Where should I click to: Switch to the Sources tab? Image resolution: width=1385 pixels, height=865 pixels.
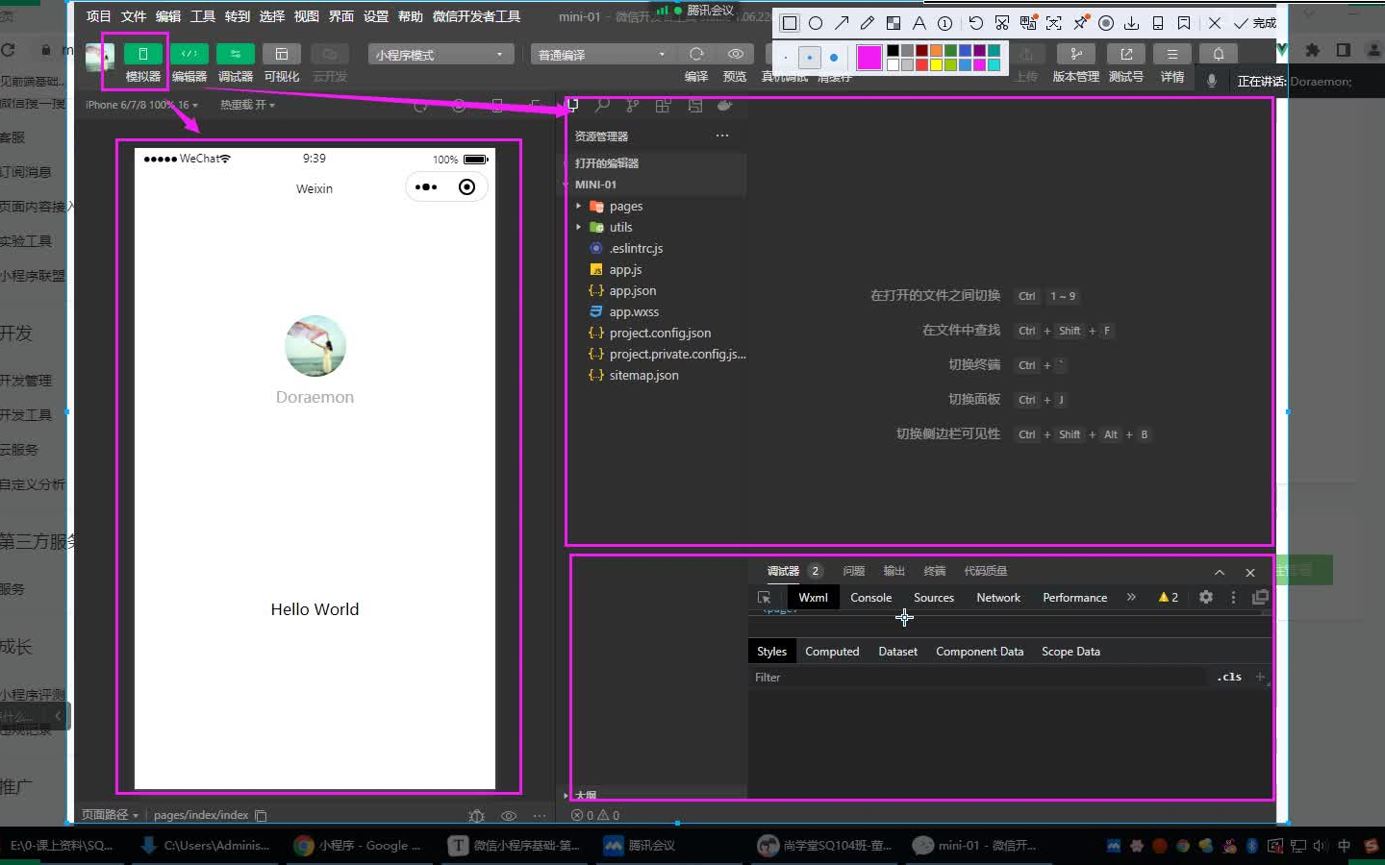click(x=934, y=598)
